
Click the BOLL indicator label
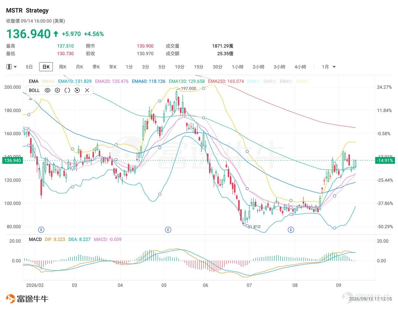[34, 90]
